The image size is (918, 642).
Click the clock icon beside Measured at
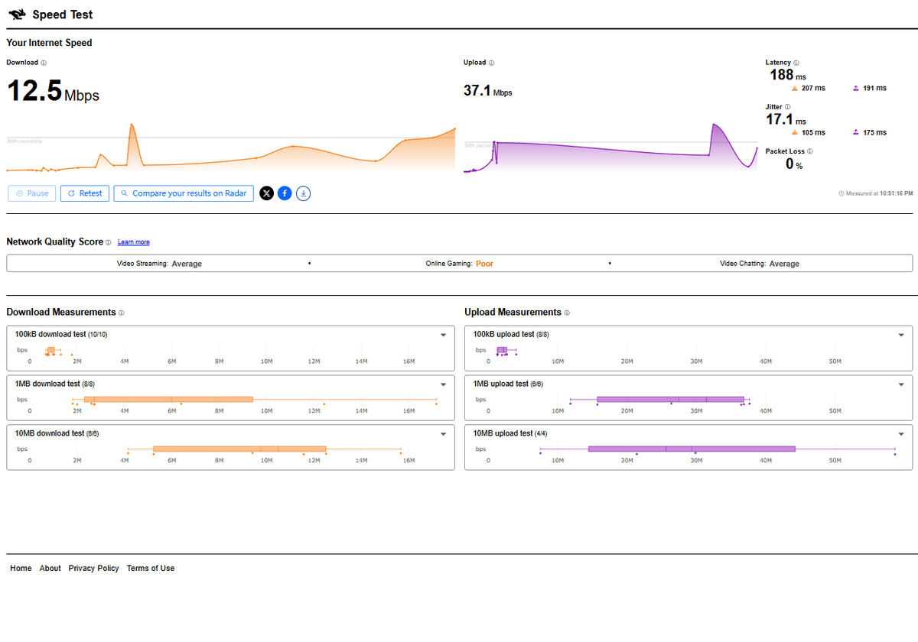coord(841,194)
